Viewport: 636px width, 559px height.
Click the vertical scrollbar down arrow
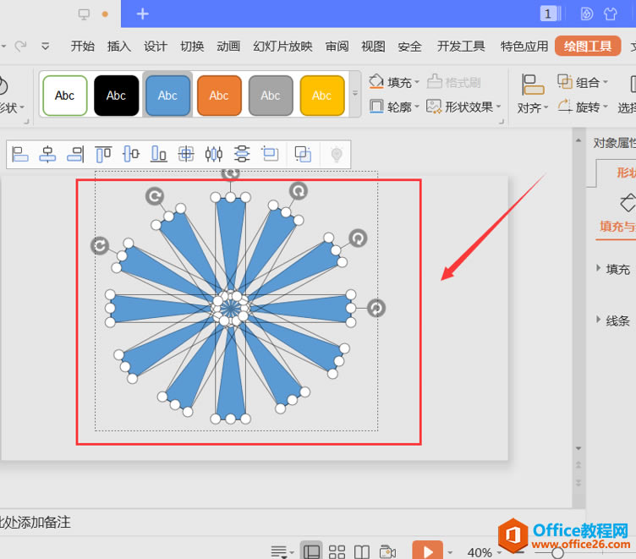(578, 448)
